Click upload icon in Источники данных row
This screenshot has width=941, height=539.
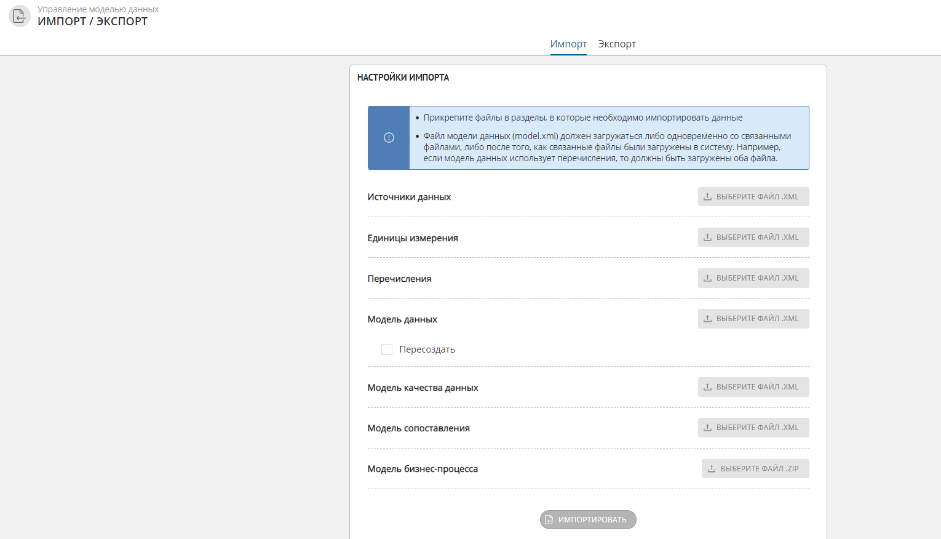[x=708, y=197]
